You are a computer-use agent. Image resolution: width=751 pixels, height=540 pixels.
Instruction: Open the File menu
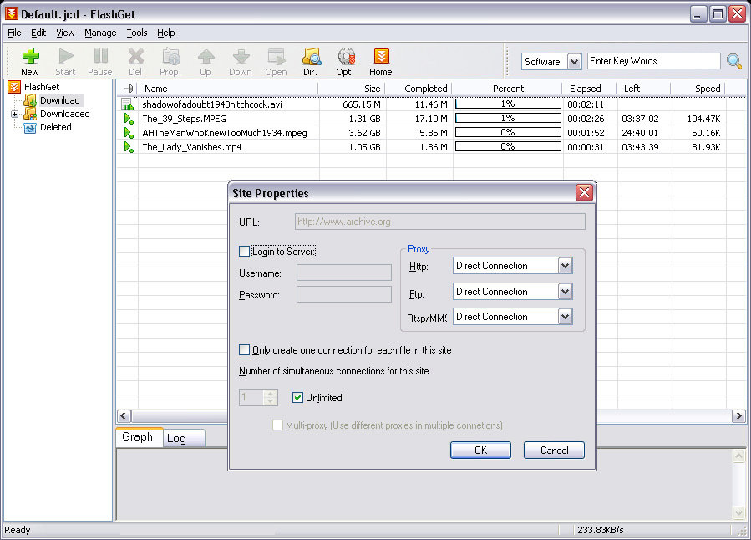point(14,33)
